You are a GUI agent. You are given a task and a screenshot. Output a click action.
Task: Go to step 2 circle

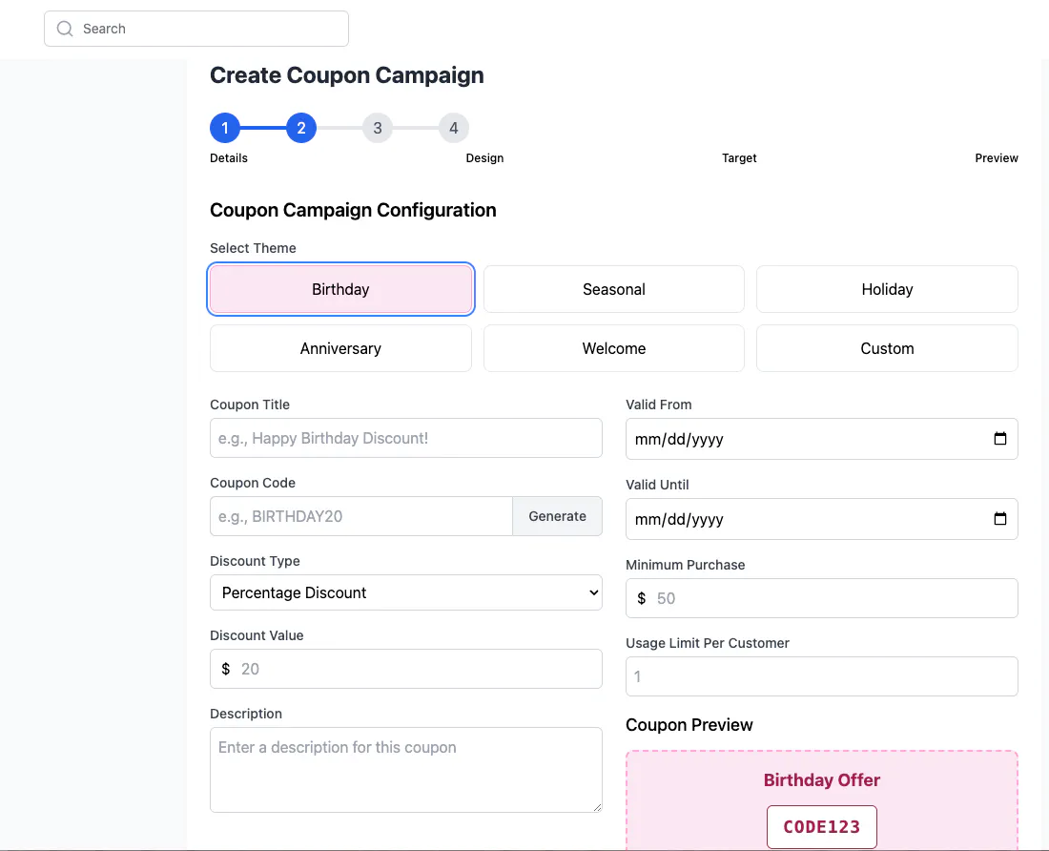click(301, 128)
